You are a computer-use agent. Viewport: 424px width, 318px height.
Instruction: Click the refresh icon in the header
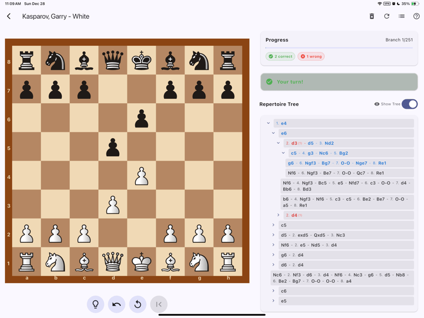pos(386,16)
